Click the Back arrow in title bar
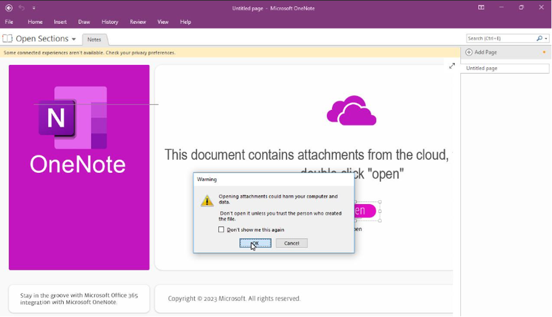The height and width of the screenshot is (317, 552). click(x=9, y=8)
